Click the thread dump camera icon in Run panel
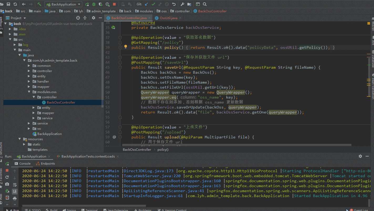Screen dimensions: 374x211 click(x=7, y=184)
